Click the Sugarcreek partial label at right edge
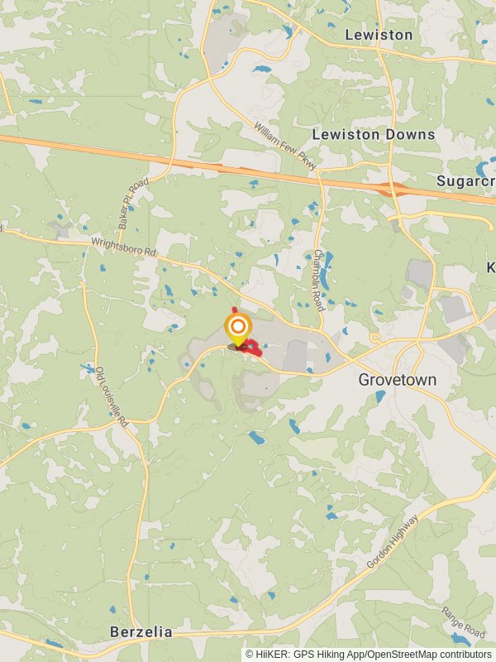The image size is (496, 662). (x=466, y=181)
